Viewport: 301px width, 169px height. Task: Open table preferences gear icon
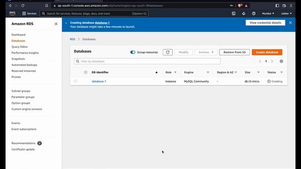click(x=281, y=61)
